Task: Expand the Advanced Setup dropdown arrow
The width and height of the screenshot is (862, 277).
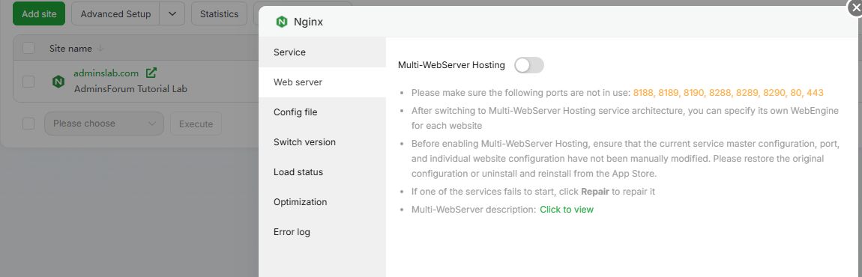Action: [172, 13]
